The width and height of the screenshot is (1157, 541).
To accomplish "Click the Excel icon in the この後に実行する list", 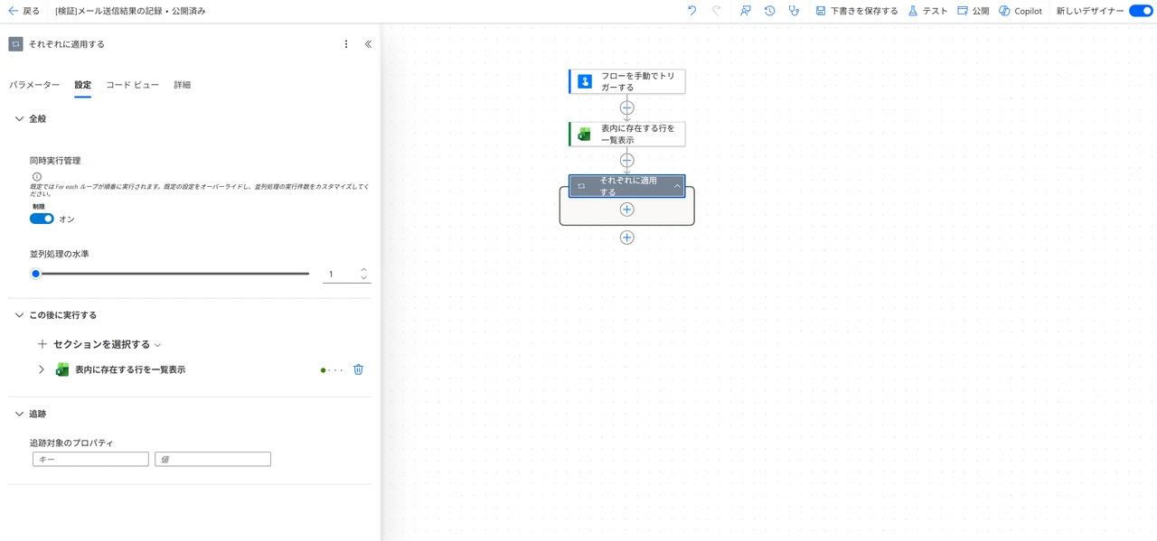I will pyautogui.click(x=62, y=369).
